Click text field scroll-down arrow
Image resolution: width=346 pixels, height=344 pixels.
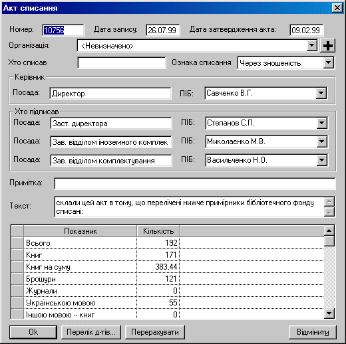329,213
